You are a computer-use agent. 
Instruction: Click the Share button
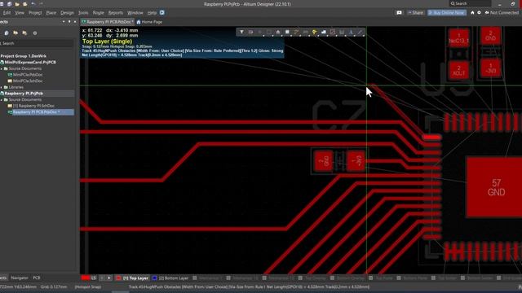pos(415,13)
